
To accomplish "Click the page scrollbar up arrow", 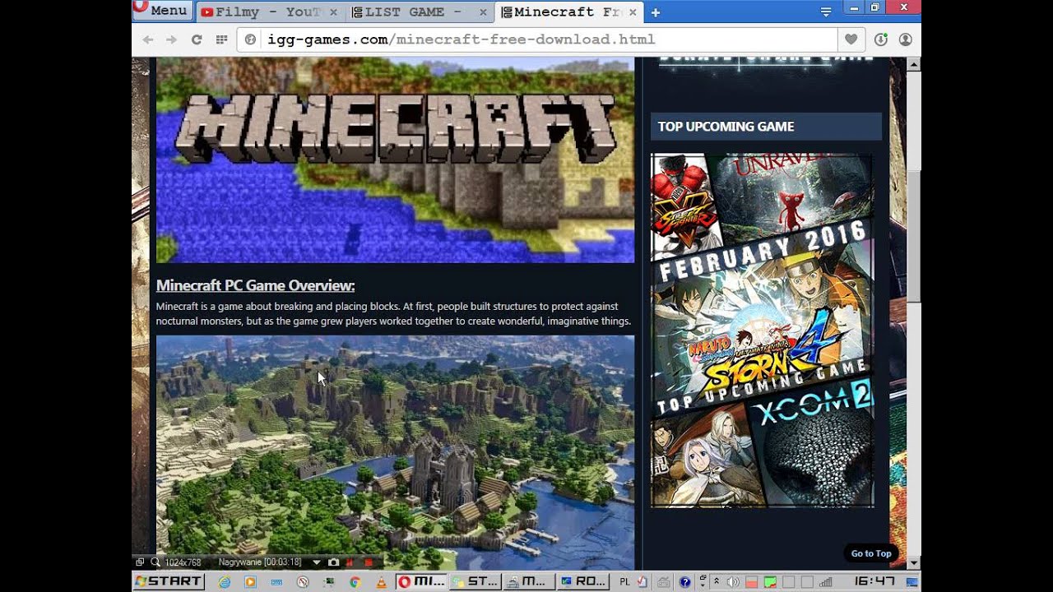I will pyautogui.click(x=914, y=64).
